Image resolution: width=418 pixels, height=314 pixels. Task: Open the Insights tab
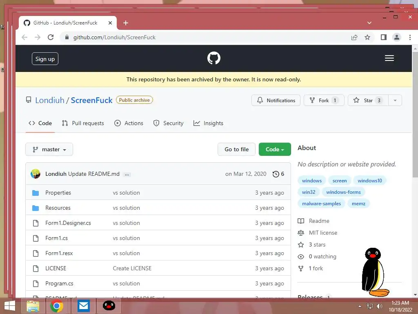[x=209, y=123]
